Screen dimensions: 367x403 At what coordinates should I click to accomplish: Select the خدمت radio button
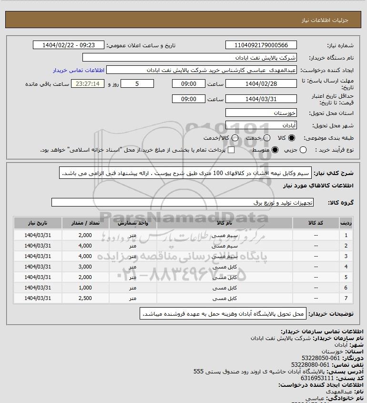click(267, 138)
